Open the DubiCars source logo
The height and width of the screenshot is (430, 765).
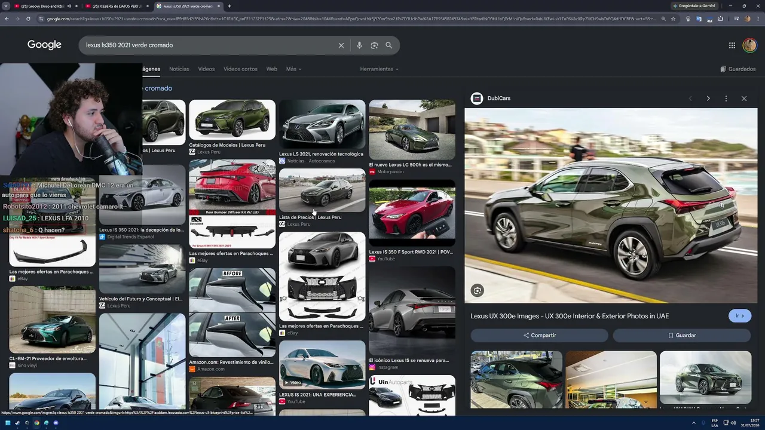point(477,99)
